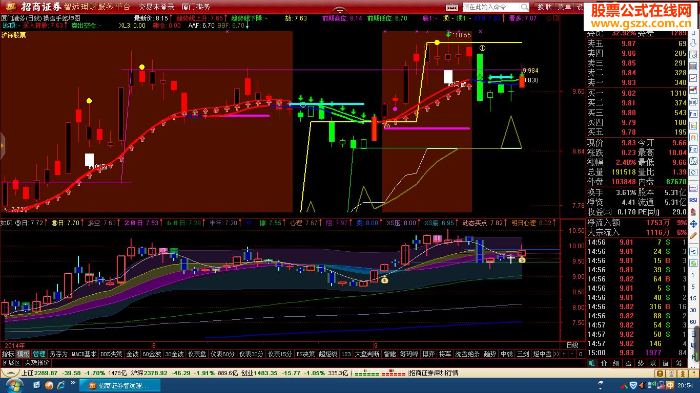Click the green refresh icon in right toolbar
The height and width of the screenshot is (393, 700).
693,263
